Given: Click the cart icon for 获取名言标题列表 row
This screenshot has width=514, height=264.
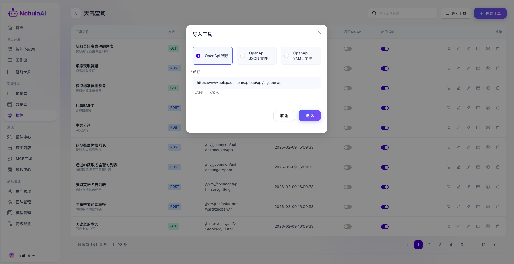Looking at the screenshot, I should click(449, 148).
